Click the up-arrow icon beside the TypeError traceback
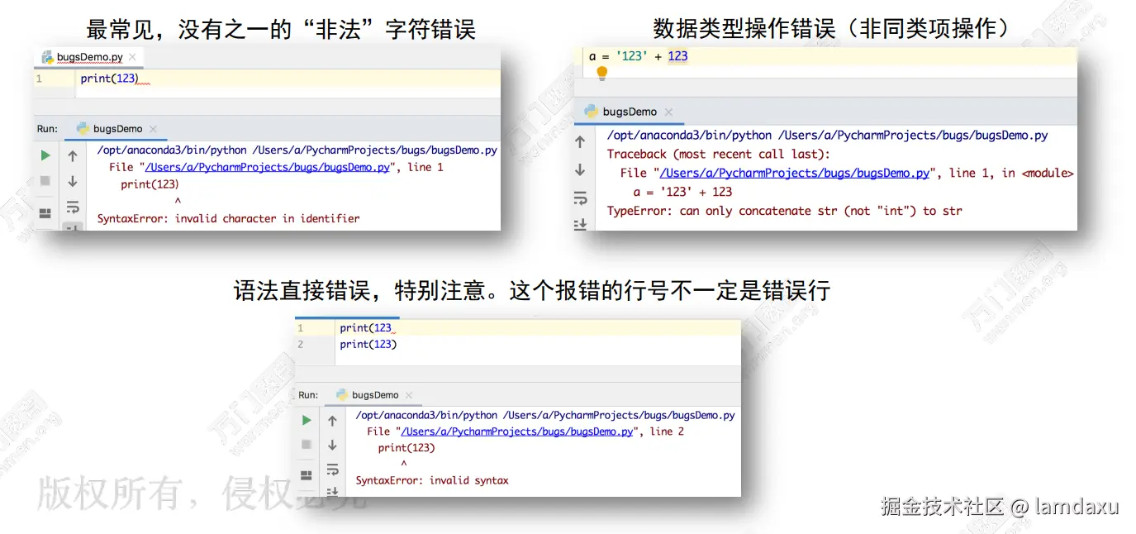 (x=580, y=141)
